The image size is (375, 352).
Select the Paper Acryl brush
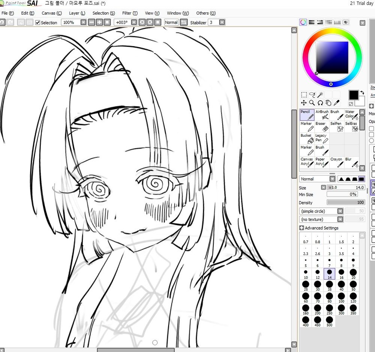click(x=322, y=162)
